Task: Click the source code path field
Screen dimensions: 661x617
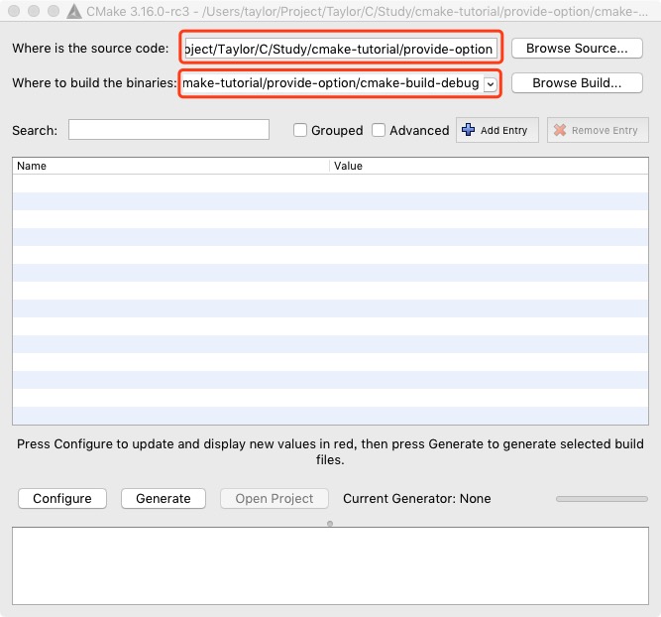Action: 339,49
